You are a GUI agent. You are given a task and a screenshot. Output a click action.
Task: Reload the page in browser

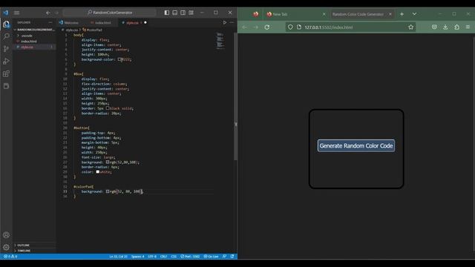tap(267, 27)
